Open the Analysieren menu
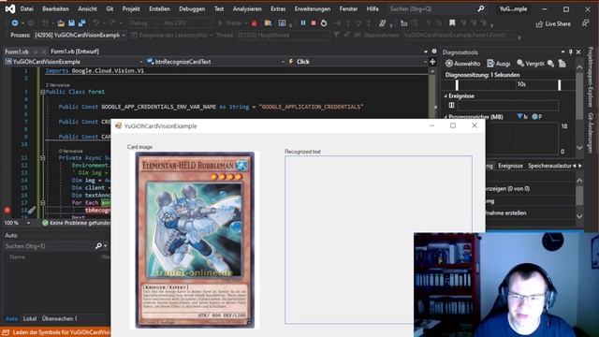This screenshot has height=337, width=599. 247,8
